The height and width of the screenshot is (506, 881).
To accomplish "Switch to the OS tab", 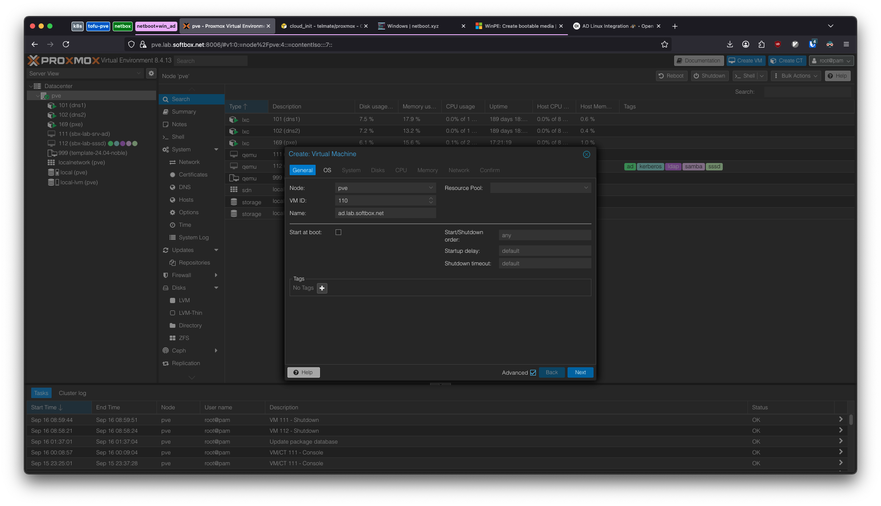I will [327, 170].
